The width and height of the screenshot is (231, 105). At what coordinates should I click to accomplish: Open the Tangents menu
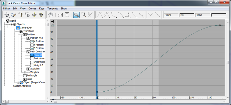click(53, 9)
